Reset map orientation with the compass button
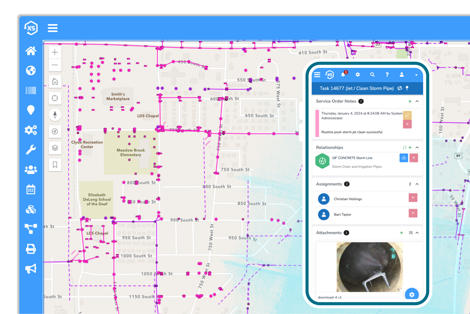This screenshot has height=314, width=470. click(55, 114)
